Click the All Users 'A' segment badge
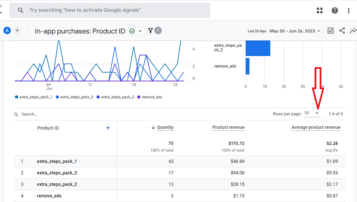 (x=7, y=31)
